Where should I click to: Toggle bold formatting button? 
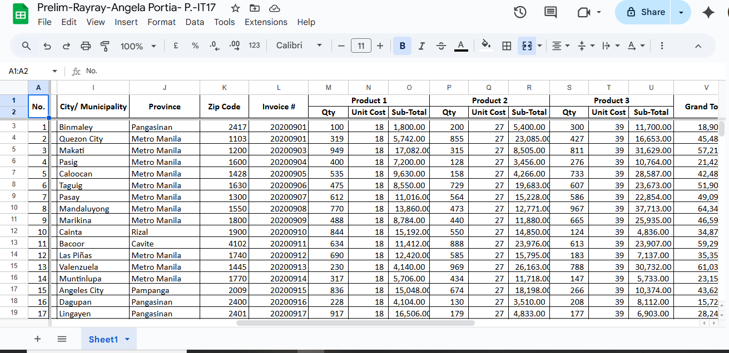[x=402, y=46]
